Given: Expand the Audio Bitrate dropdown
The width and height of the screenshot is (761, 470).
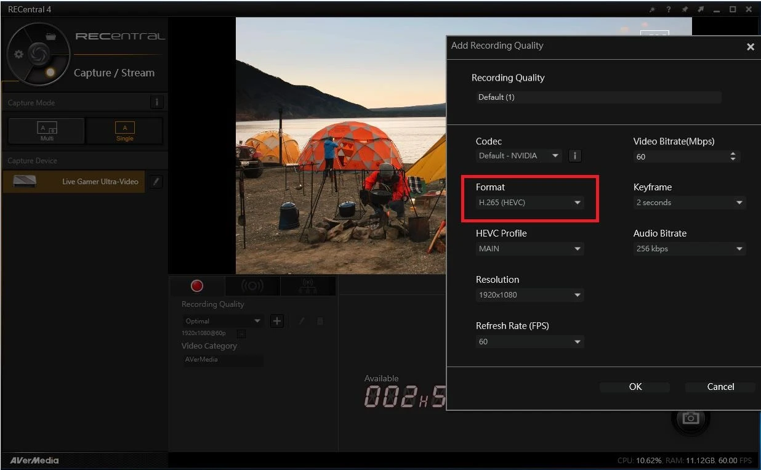Looking at the screenshot, I should click(690, 249).
